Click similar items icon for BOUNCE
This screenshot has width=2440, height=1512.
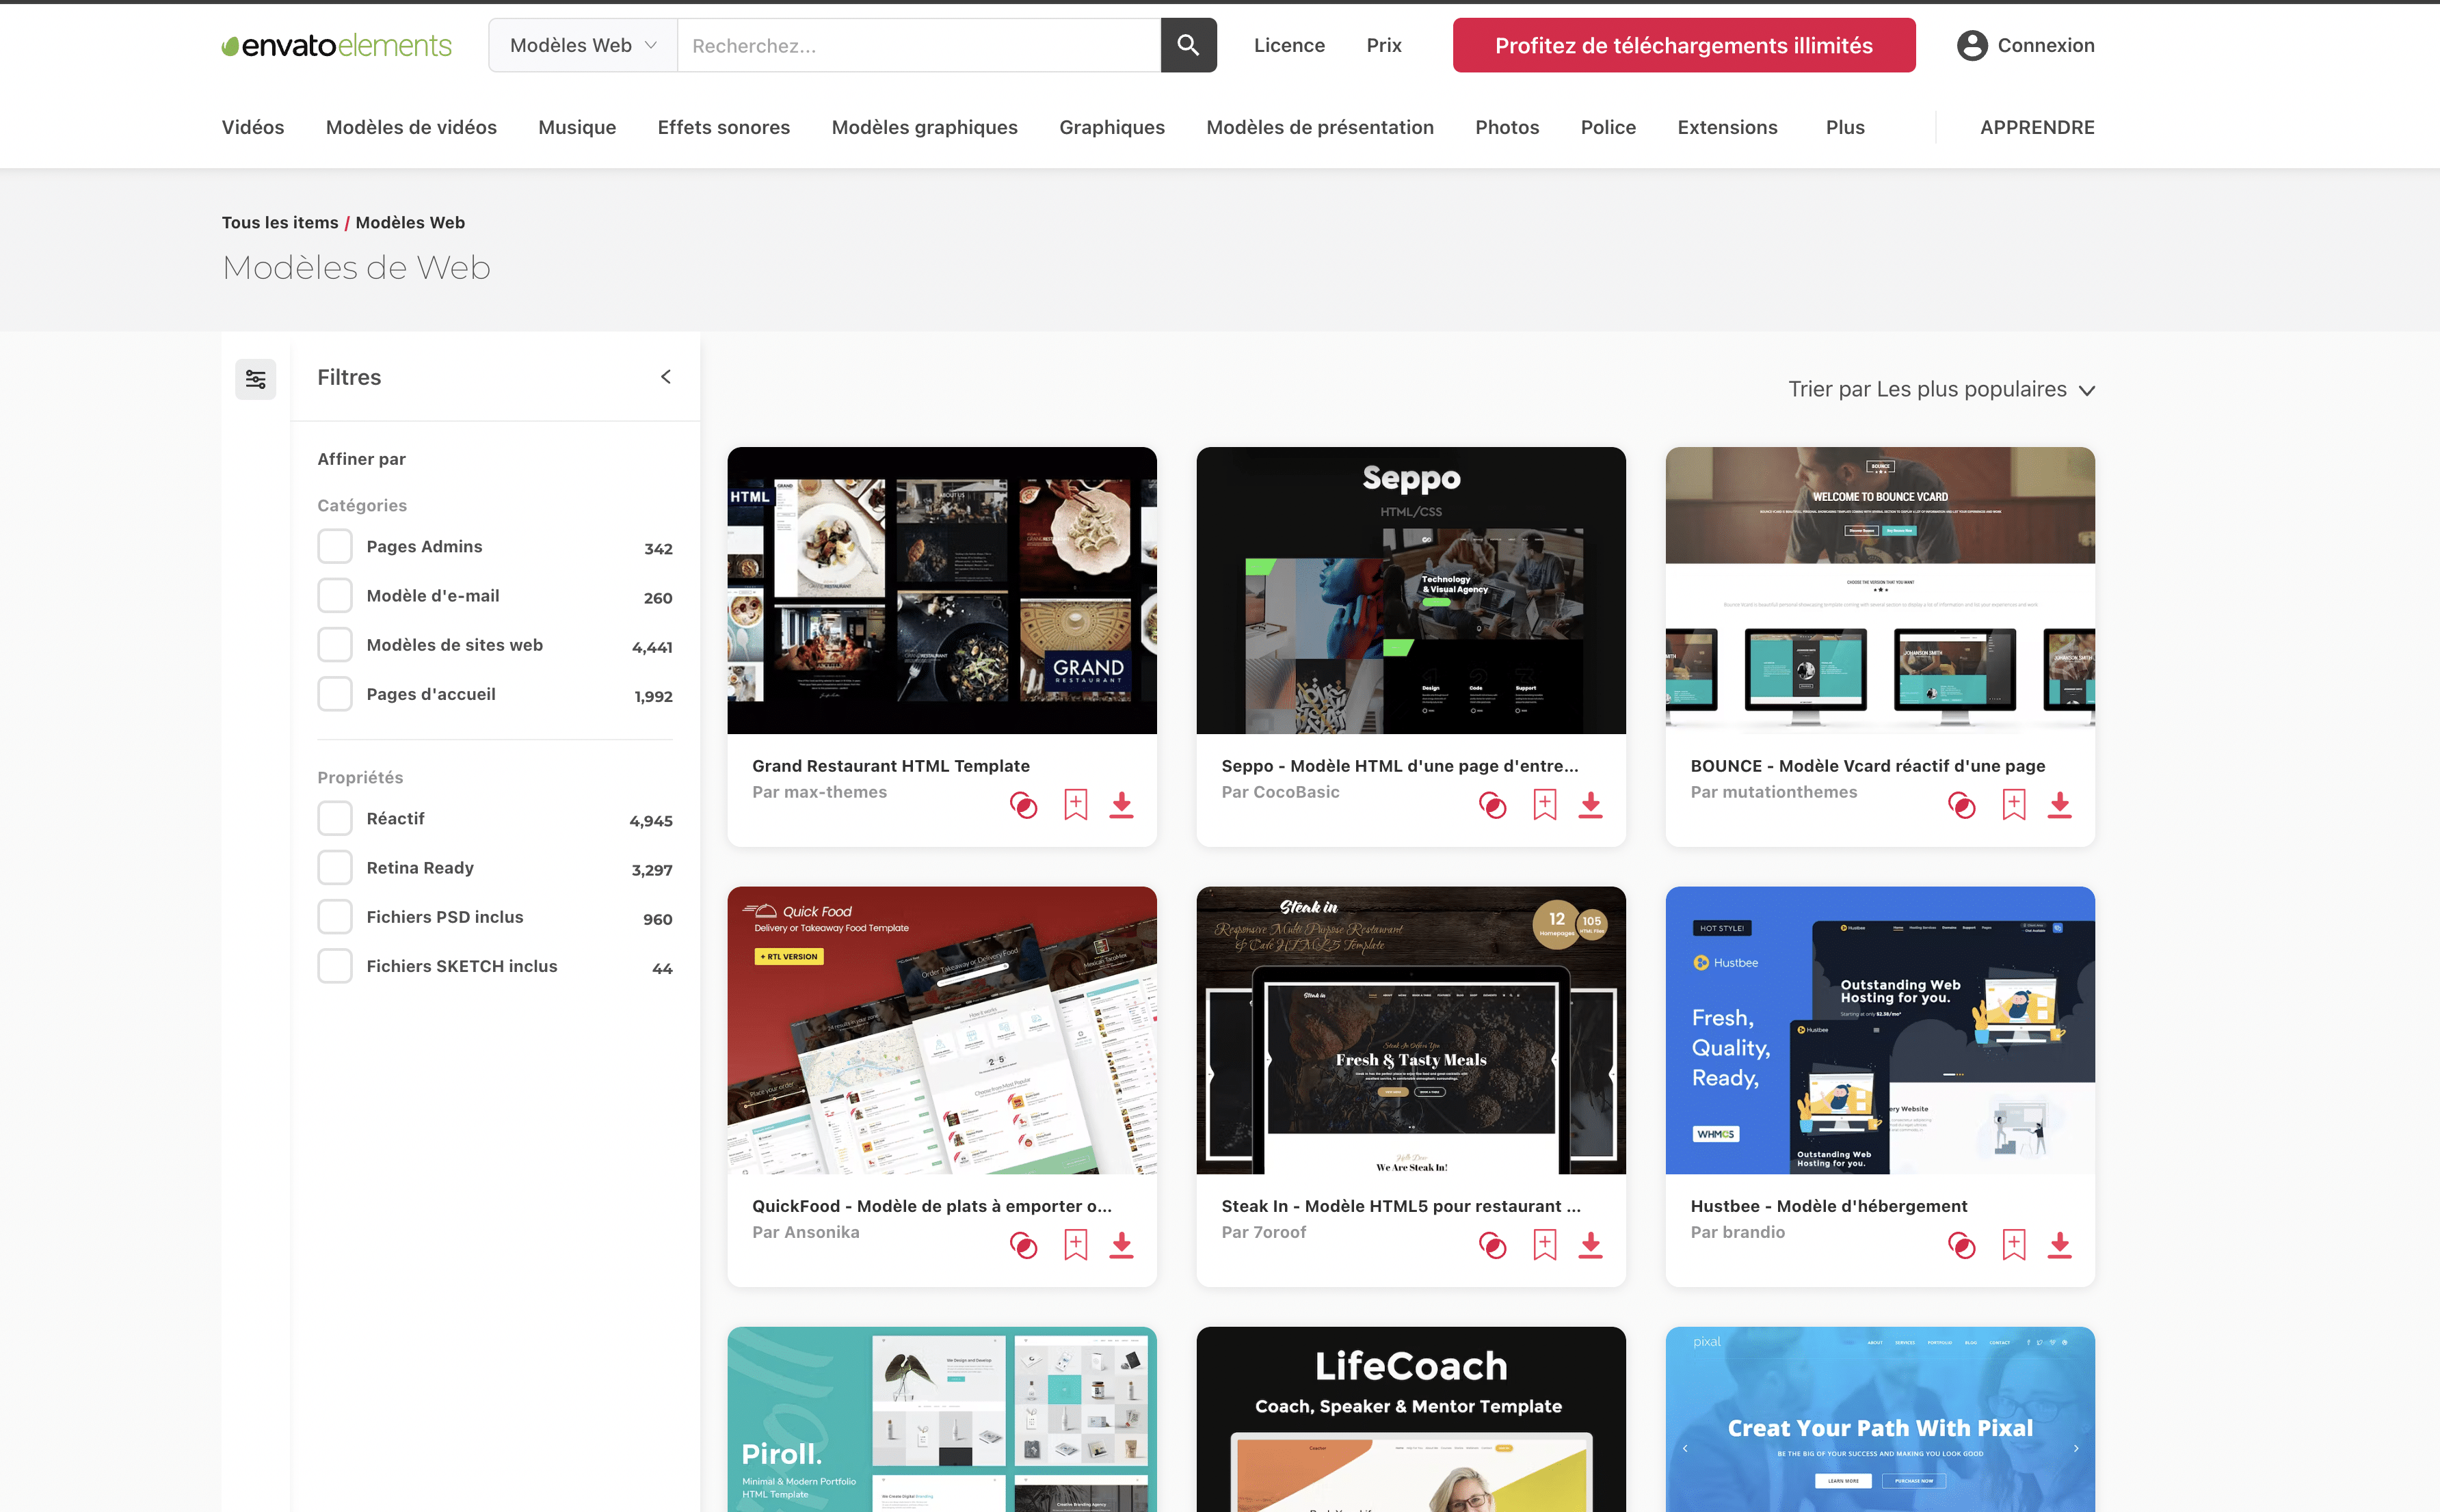coord(1962,805)
